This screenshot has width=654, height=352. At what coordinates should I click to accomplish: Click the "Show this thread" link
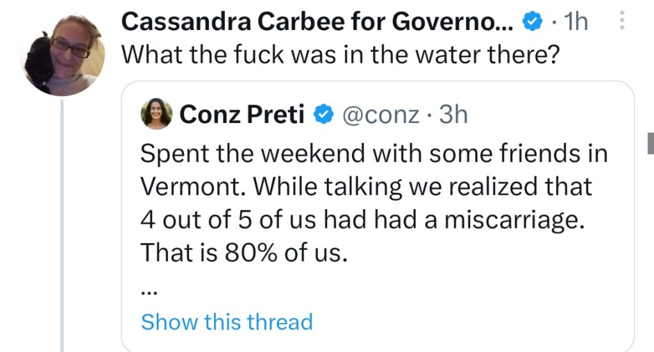tap(227, 321)
